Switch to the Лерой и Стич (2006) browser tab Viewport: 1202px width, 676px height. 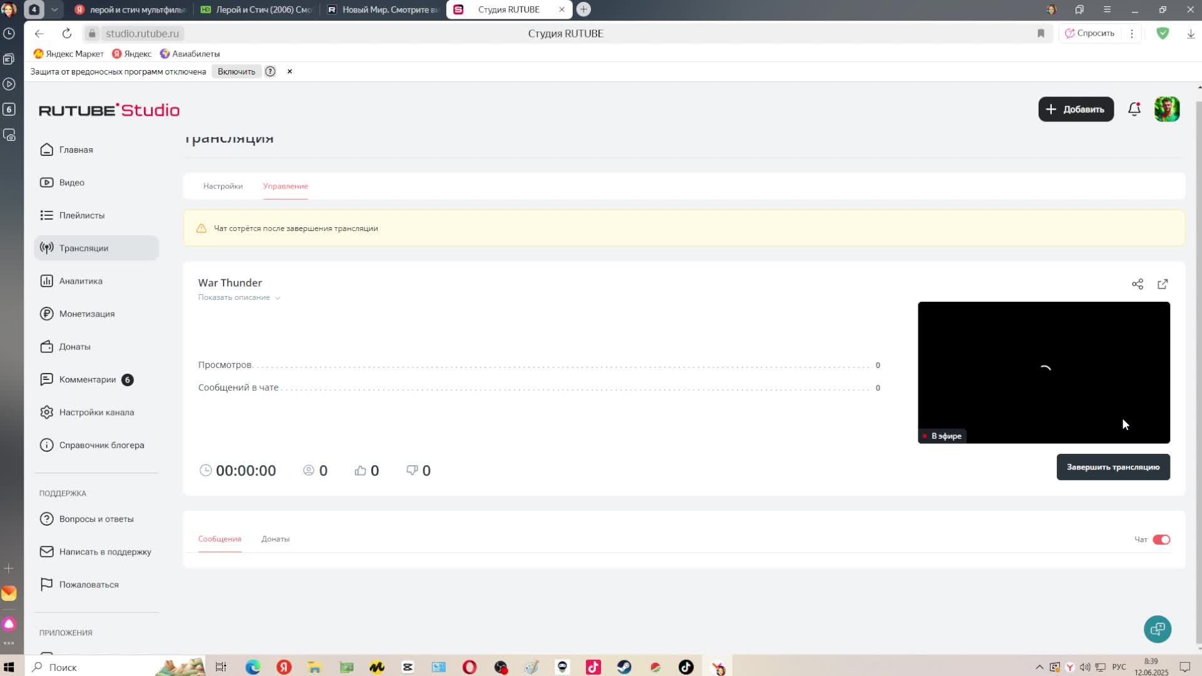pyautogui.click(x=257, y=9)
